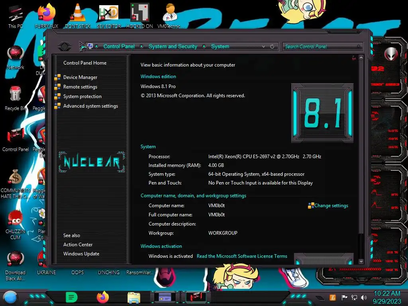The width and height of the screenshot is (408, 306).
Task: Open Device Manager
Action: coord(80,77)
